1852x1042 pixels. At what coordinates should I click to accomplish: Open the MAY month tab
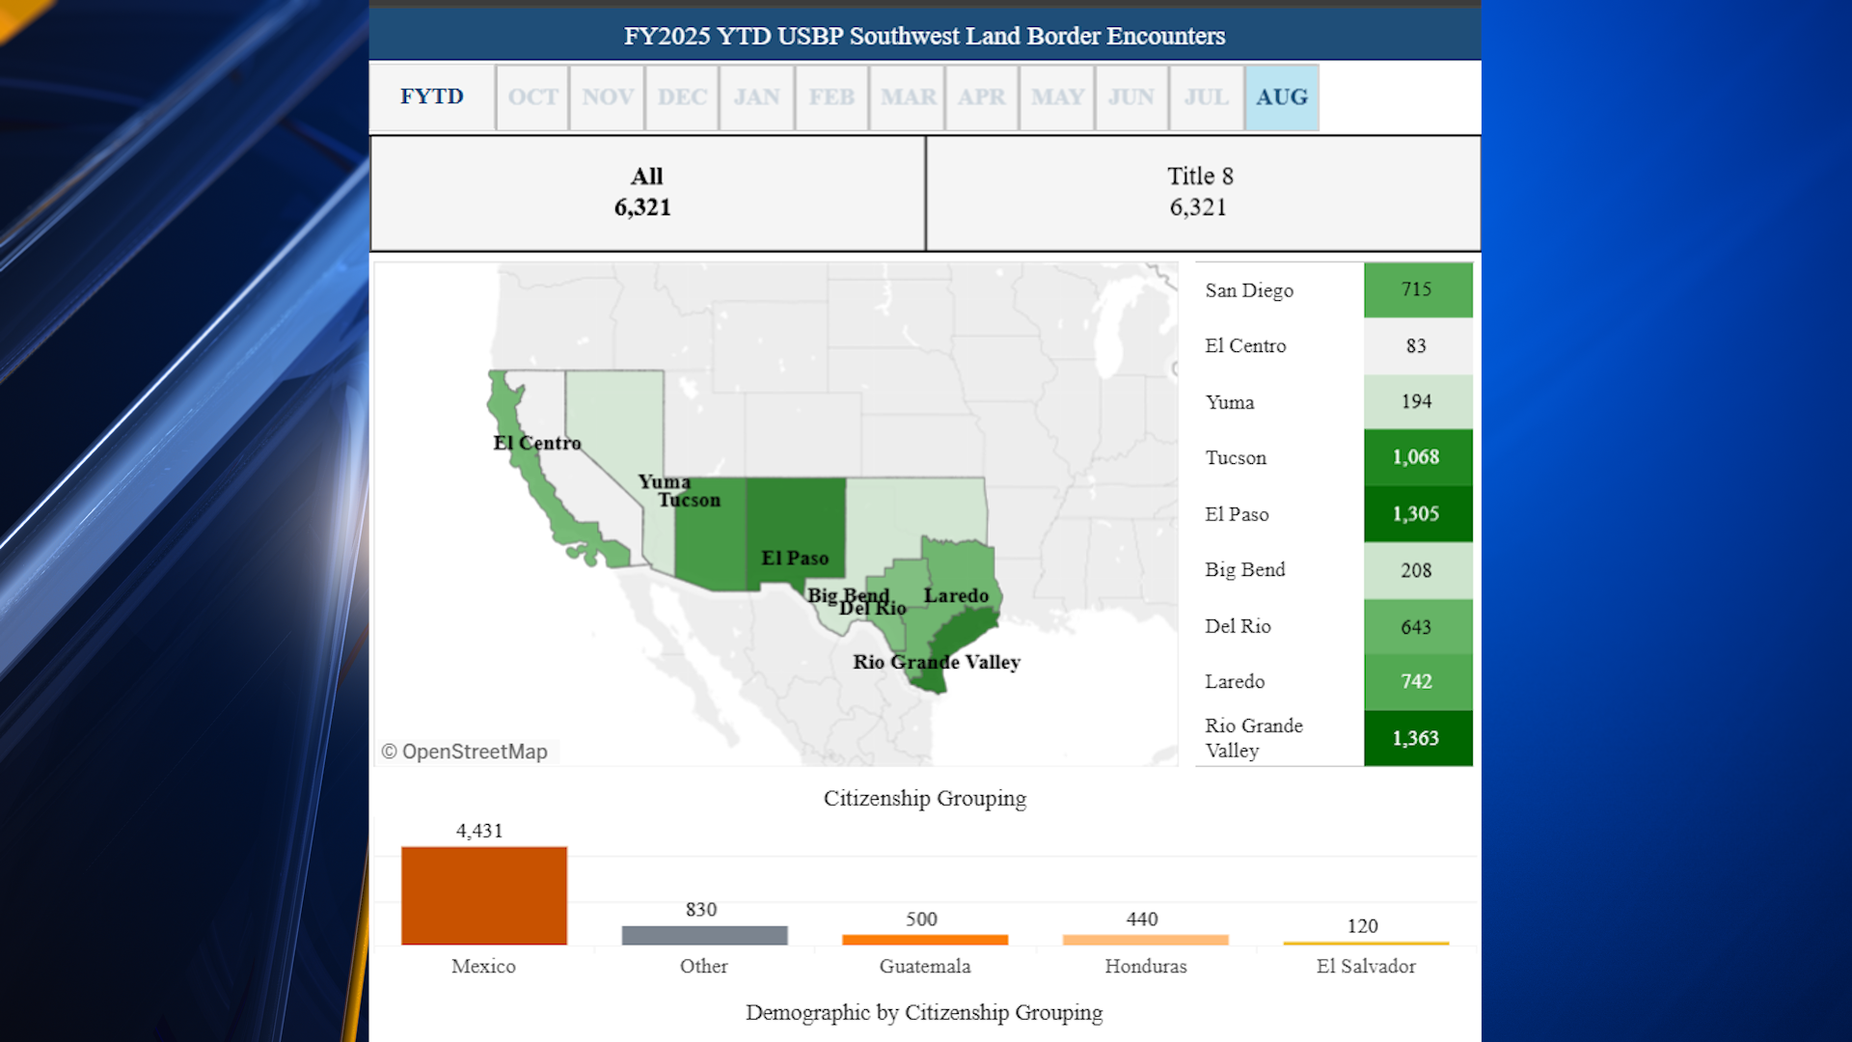click(1057, 97)
